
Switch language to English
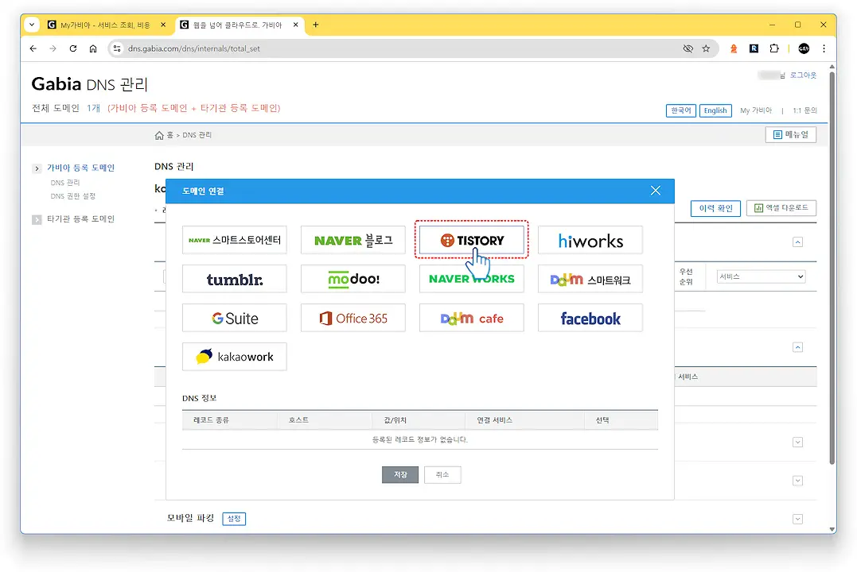click(715, 110)
